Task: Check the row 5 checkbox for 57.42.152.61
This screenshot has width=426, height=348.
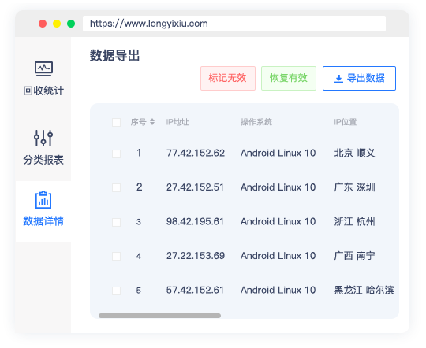Action: [x=116, y=291]
